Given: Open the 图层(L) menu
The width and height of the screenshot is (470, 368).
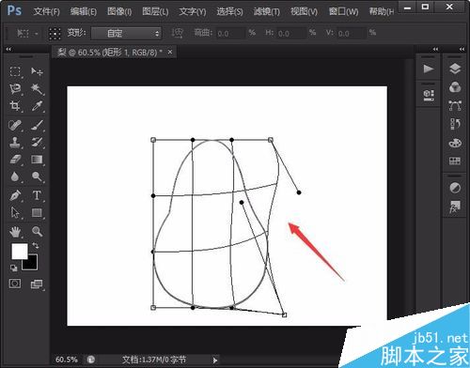Looking at the screenshot, I should click(x=155, y=12).
